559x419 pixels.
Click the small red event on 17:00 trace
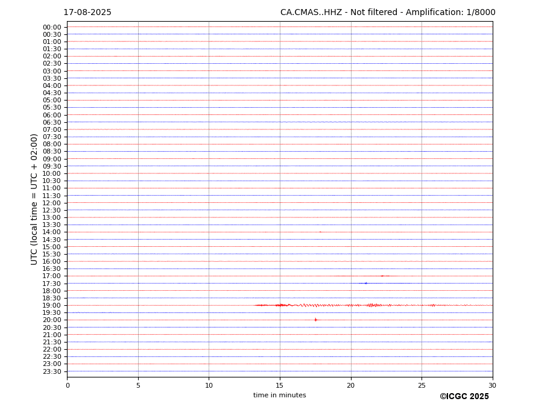pos(382,276)
